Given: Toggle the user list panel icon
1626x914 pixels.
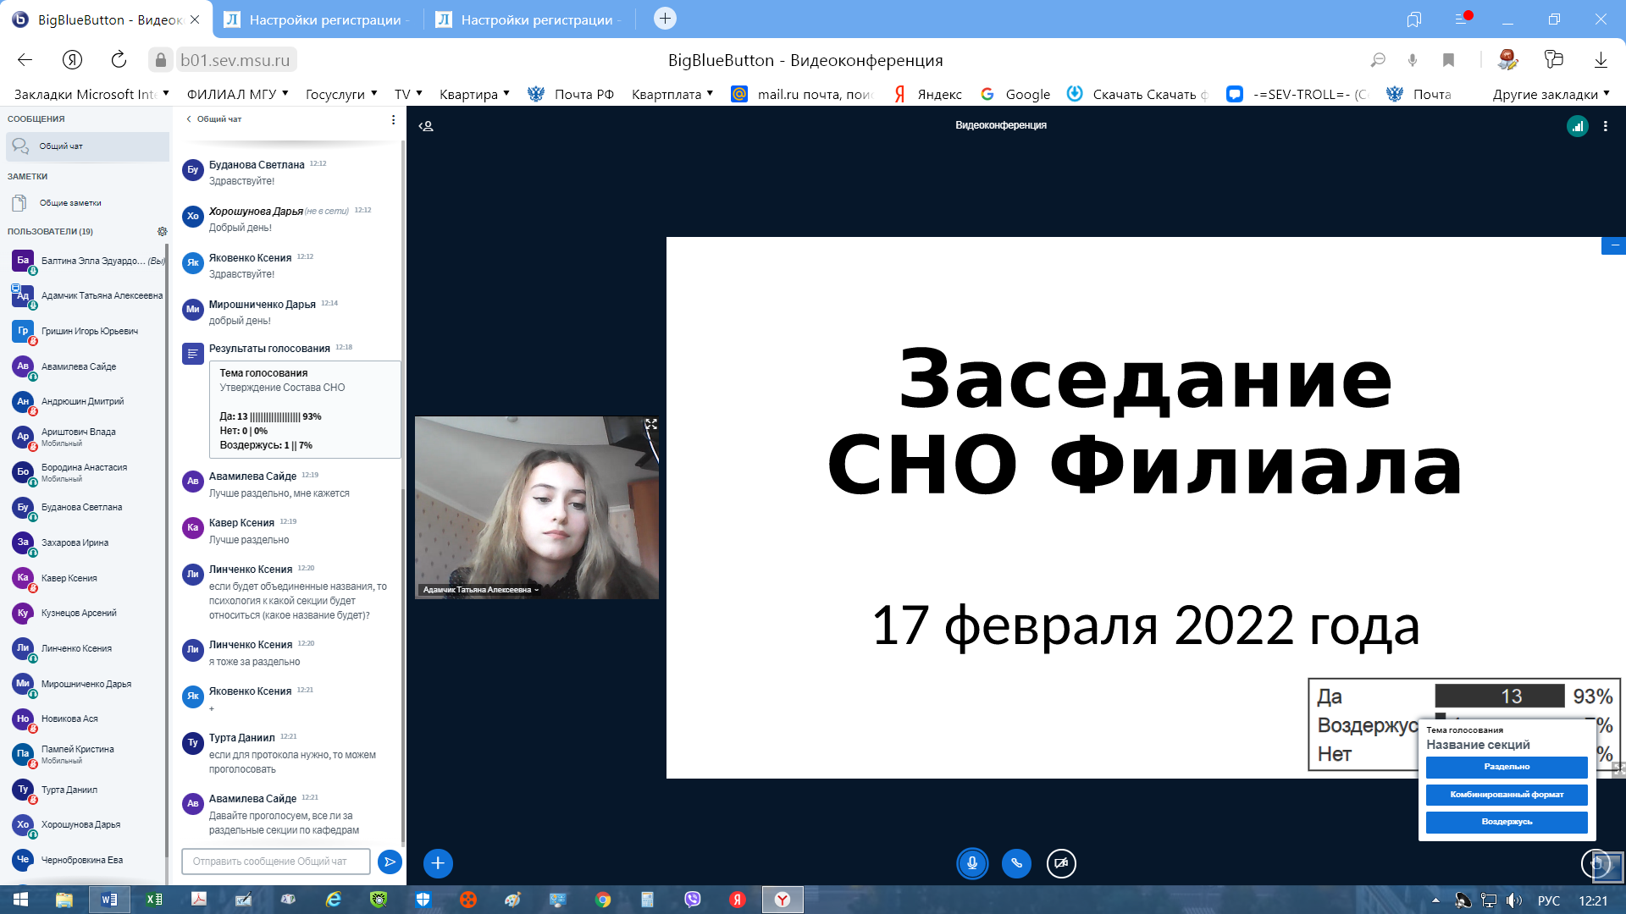Looking at the screenshot, I should [426, 125].
